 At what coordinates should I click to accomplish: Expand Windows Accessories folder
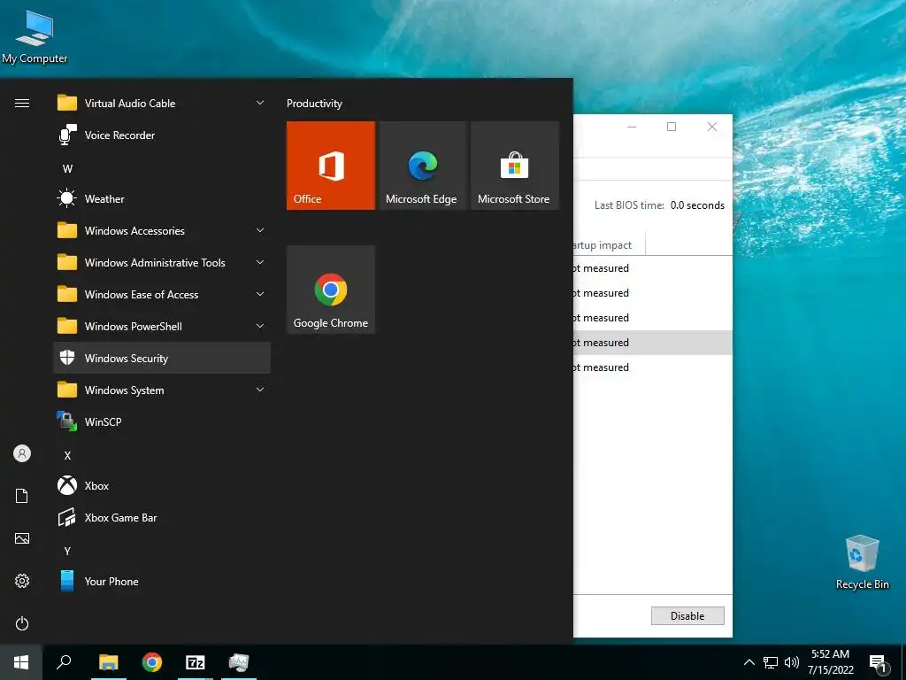(x=162, y=231)
